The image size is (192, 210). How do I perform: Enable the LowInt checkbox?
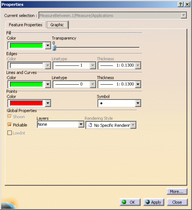[9, 133]
